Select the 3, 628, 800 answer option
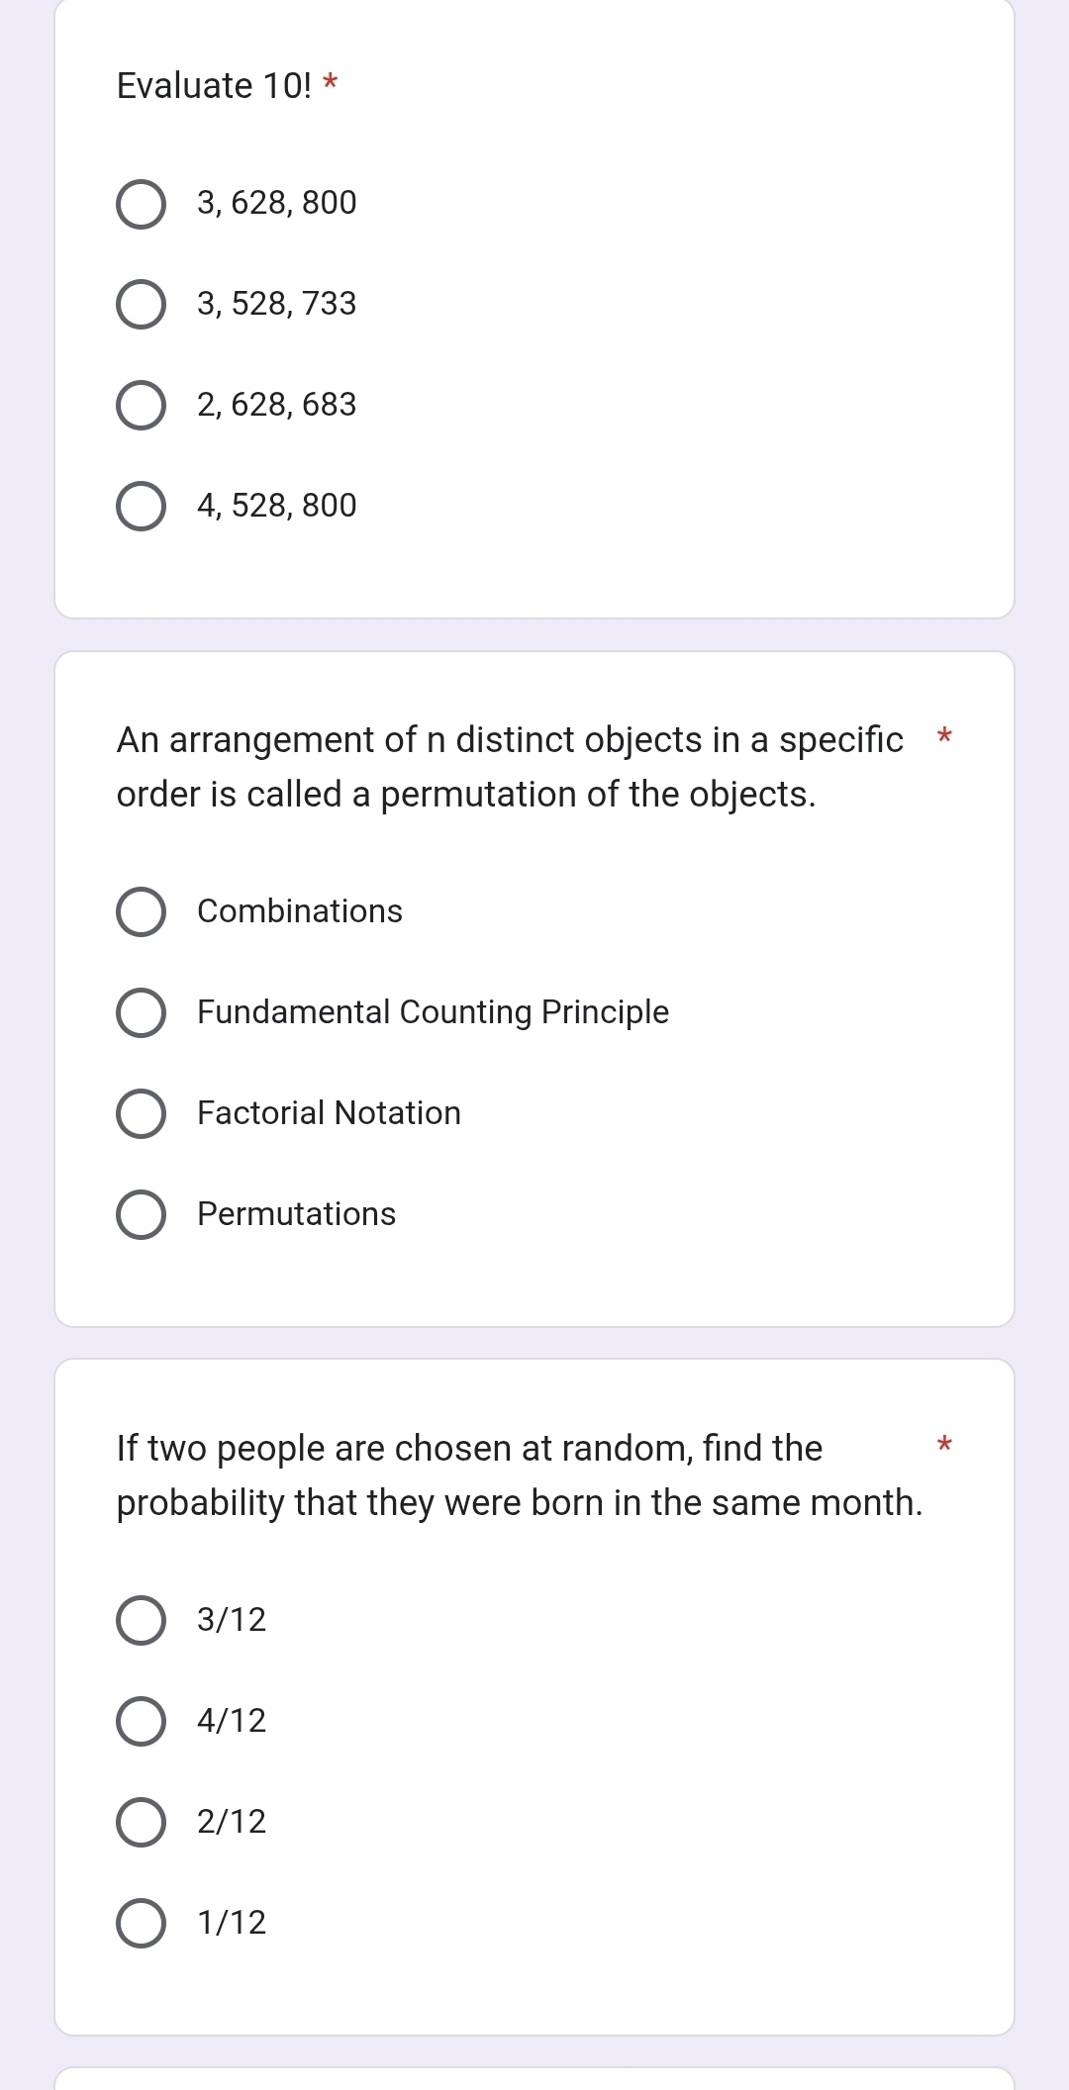 (142, 204)
